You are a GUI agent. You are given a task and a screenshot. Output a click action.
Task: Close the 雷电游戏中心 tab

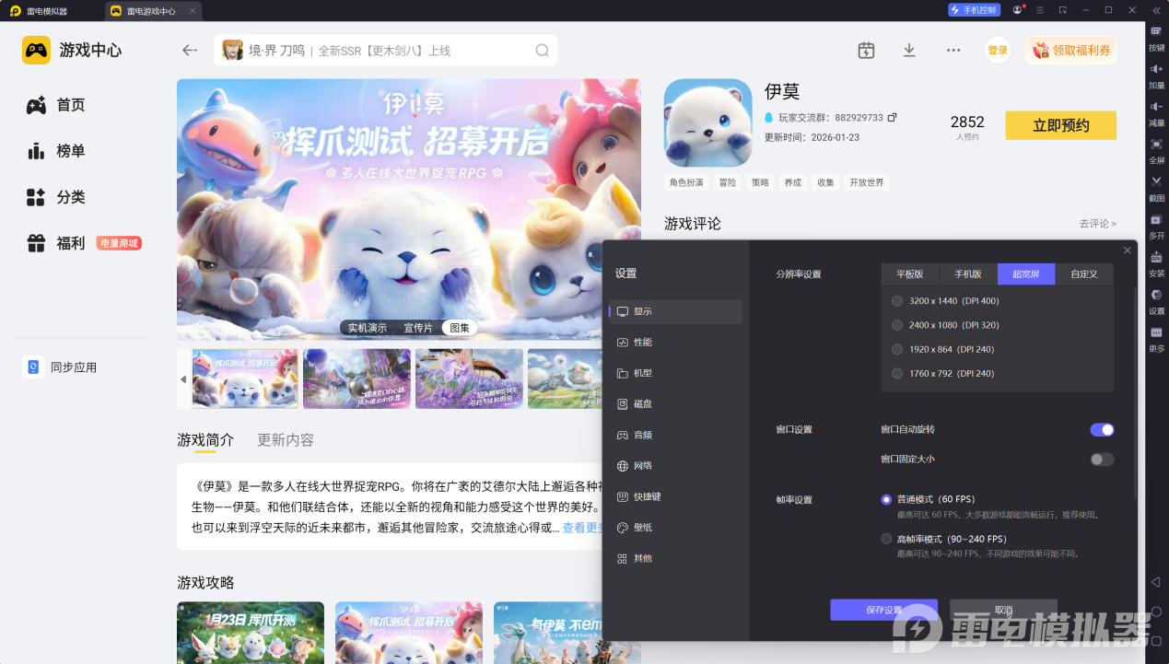(x=192, y=11)
